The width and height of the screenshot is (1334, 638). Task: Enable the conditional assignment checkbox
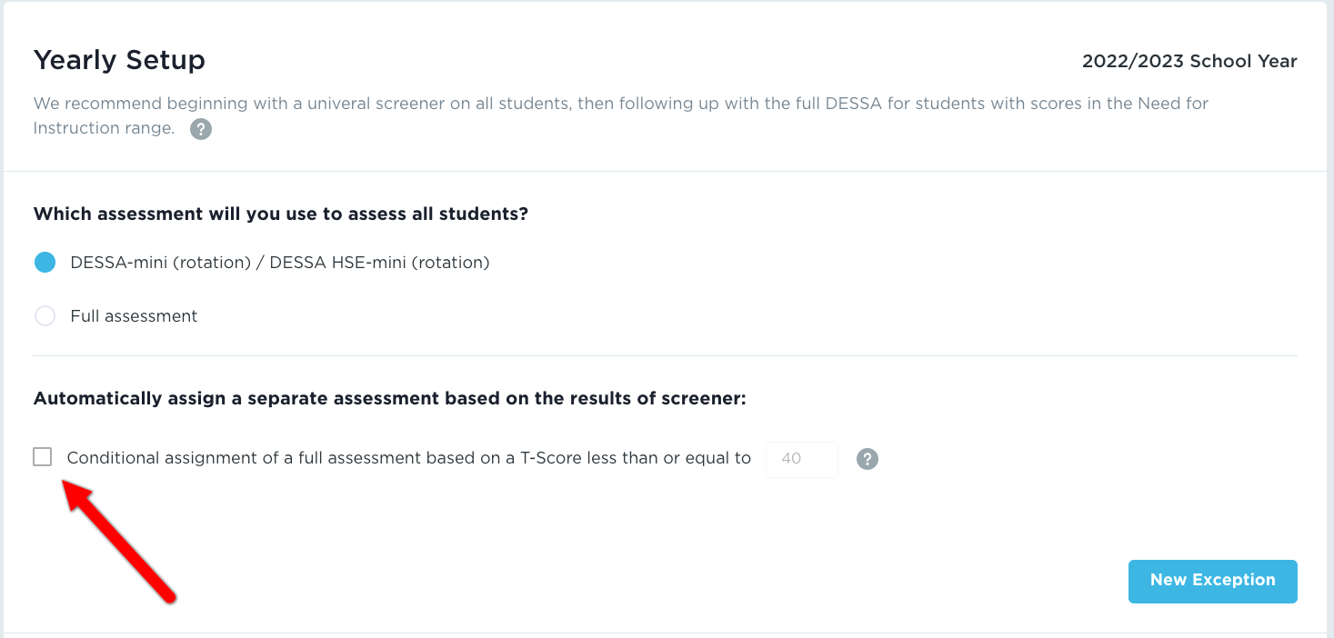pos(43,457)
